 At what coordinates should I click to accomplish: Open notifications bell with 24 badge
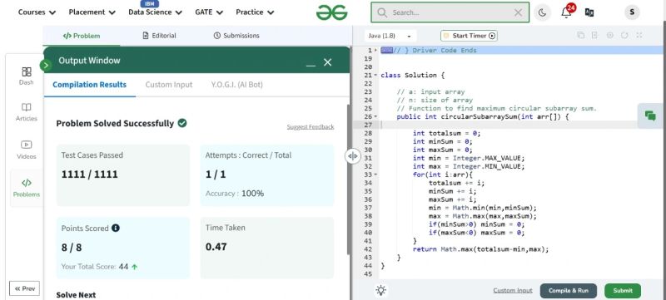tap(567, 12)
